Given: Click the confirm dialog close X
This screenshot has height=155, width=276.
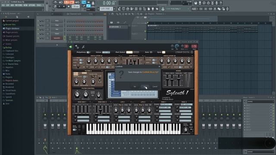Looking at the screenshot, I should click(x=159, y=66).
